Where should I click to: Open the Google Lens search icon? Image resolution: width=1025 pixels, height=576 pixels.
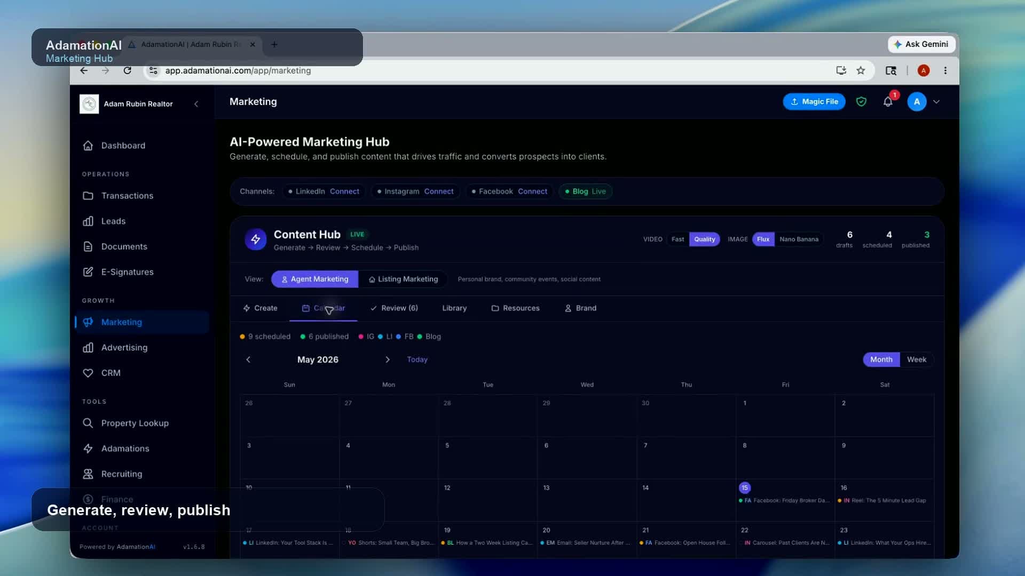pos(890,70)
